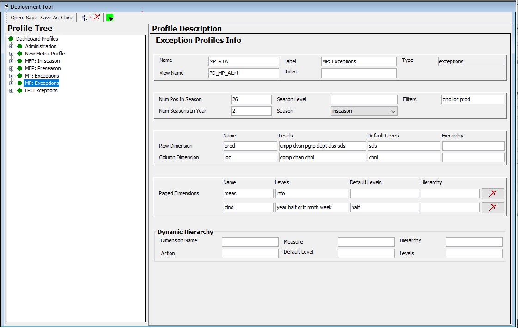Select New Metric Profile in tree
This screenshot has width=518, height=328.
pos(45,54)
